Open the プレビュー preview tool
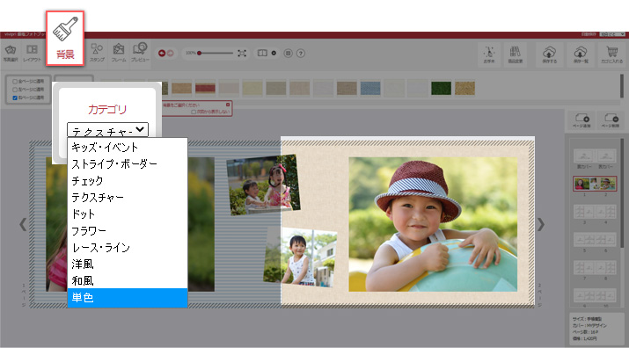The width and height of the screenshot is (629, 348). [x=140, y=53]
